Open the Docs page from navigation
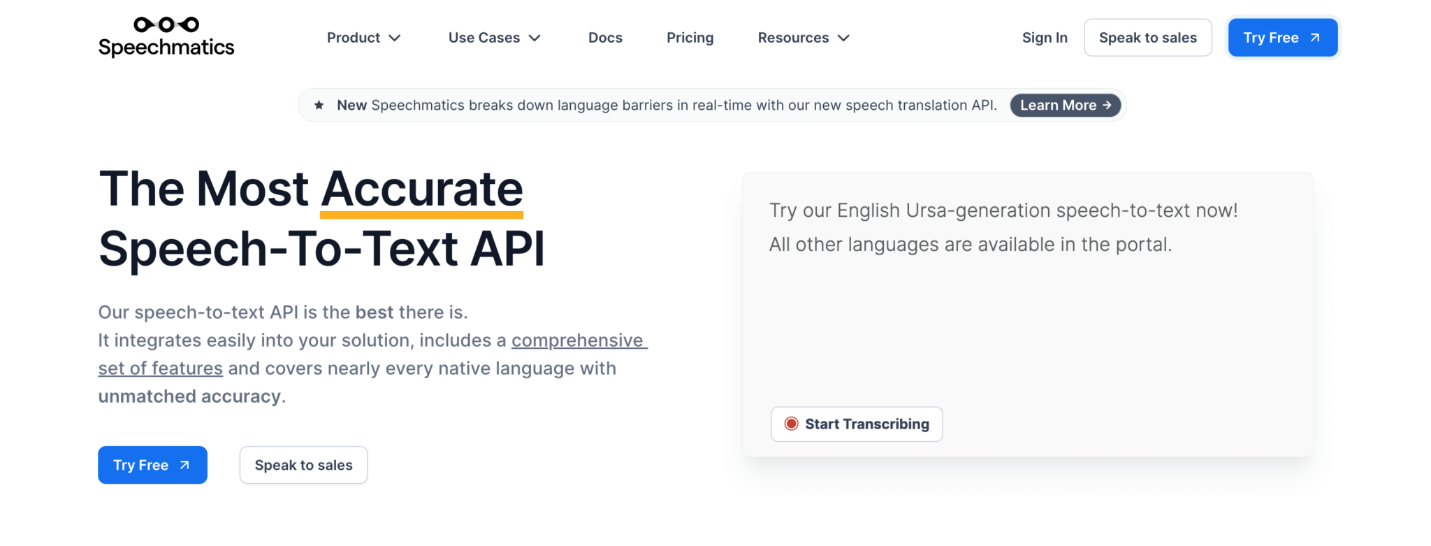1431x546 pixels. [x=605, y=38]
